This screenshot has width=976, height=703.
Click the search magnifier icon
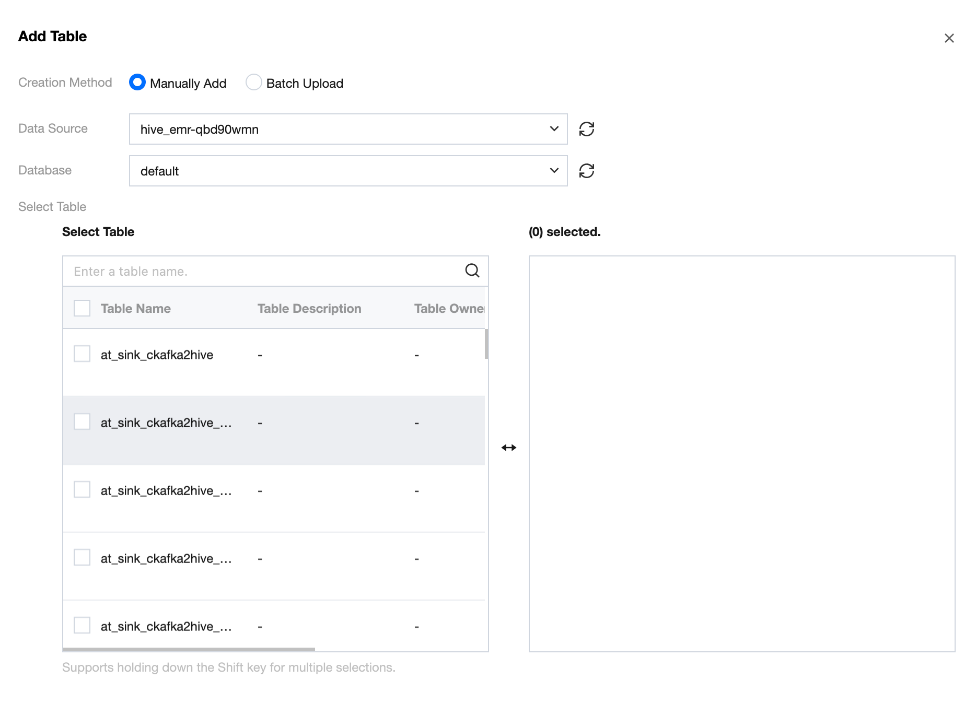pyautogui.click(x=472, y=271)
